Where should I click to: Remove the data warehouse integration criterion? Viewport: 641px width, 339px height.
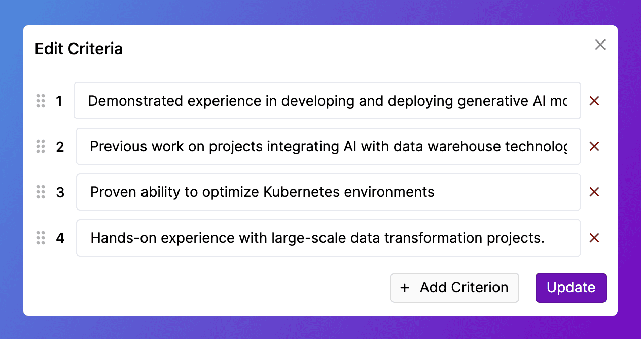[594, 146]
